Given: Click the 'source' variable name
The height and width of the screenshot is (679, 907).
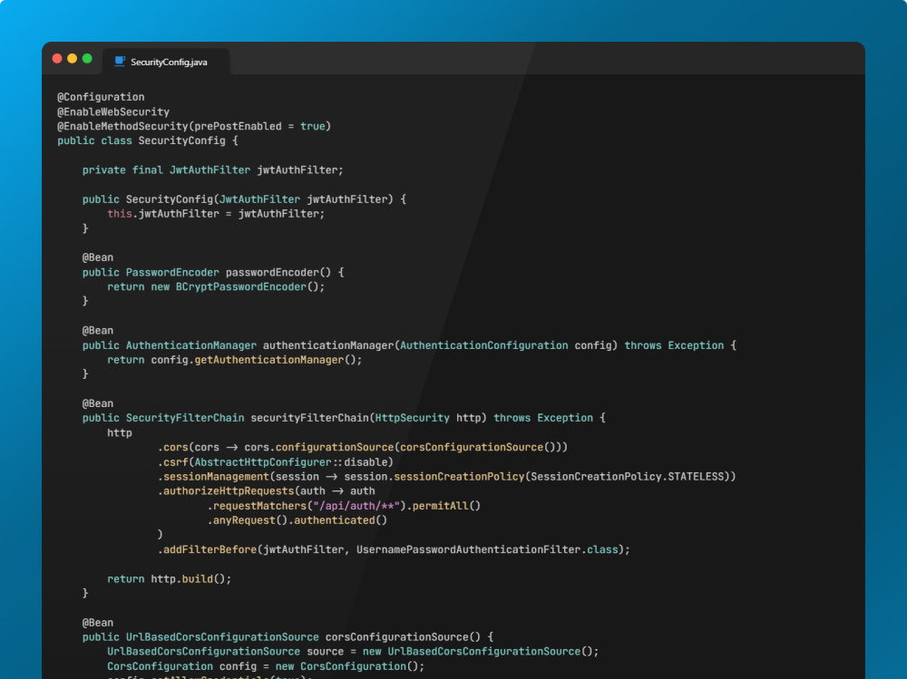Looking at the screenshot, I should (x=325, y=651).
